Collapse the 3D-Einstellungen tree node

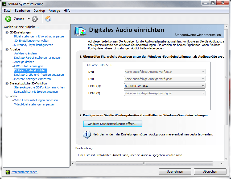pyautogui.click(x=7, y=32)
